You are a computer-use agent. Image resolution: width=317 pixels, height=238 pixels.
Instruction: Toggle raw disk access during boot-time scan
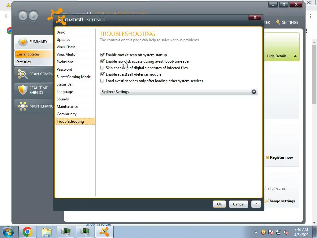102,61
